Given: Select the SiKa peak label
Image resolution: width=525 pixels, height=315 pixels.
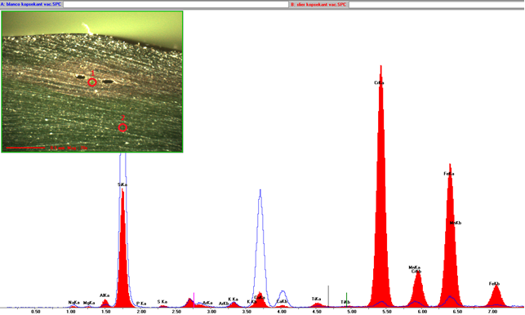Looking at the screenshot, I should click(122, 184).
